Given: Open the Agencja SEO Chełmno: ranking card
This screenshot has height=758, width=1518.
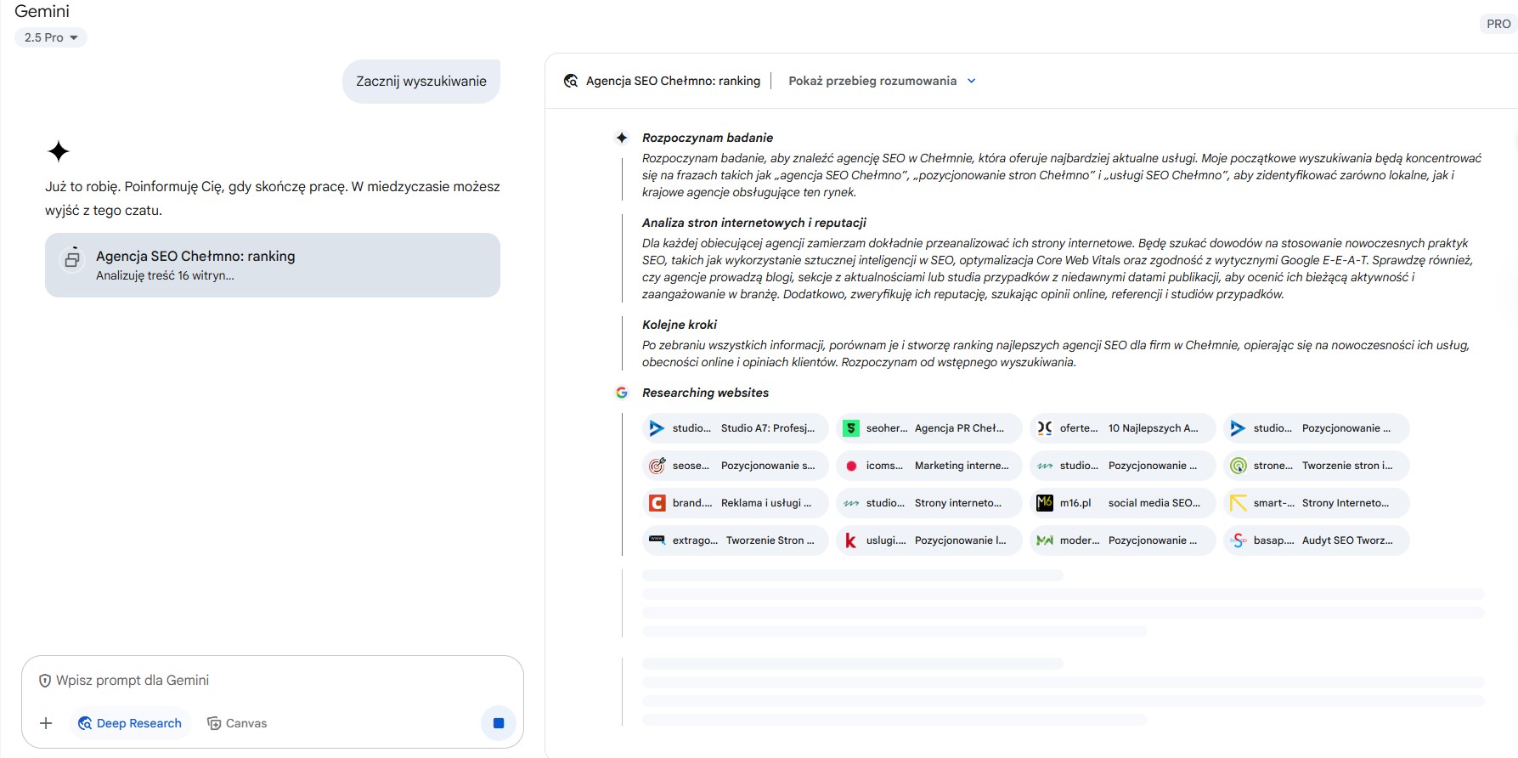Looking at the screenshot, I should pyautogui.click(x=272, y=265).
